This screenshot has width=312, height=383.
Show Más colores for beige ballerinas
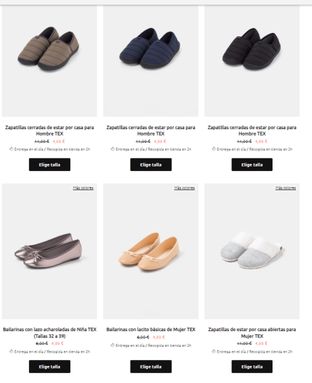(185, 188)
